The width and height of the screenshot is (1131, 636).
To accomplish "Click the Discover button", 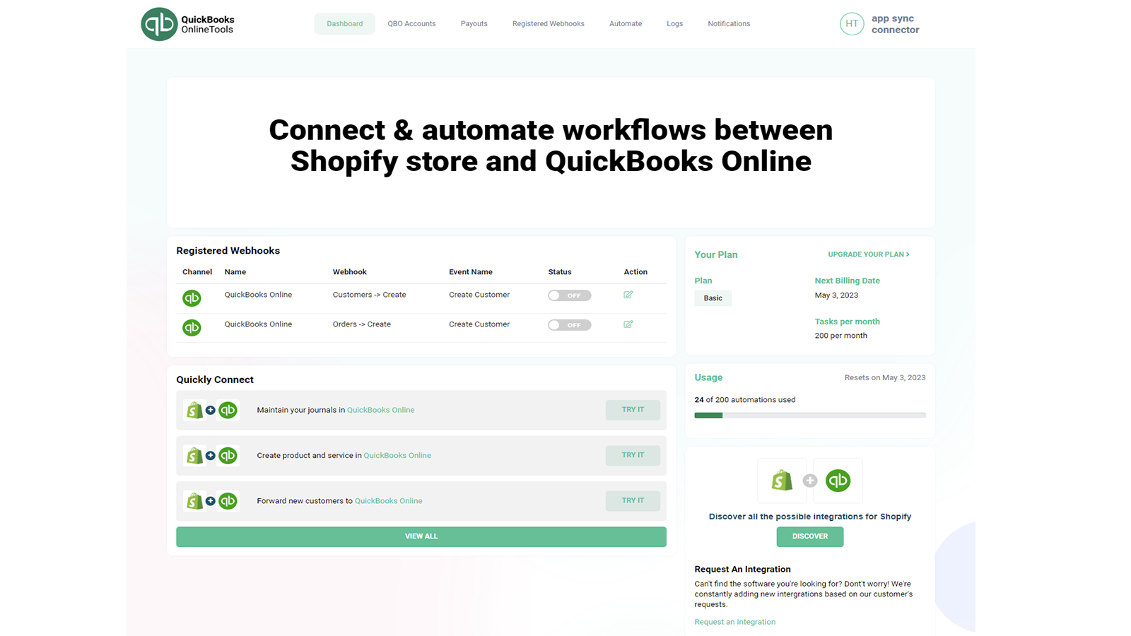I will click(x=810, y=536).
